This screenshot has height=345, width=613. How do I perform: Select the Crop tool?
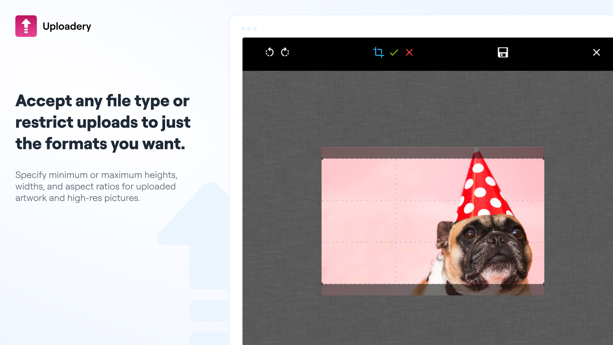click(x=379, y=53)
